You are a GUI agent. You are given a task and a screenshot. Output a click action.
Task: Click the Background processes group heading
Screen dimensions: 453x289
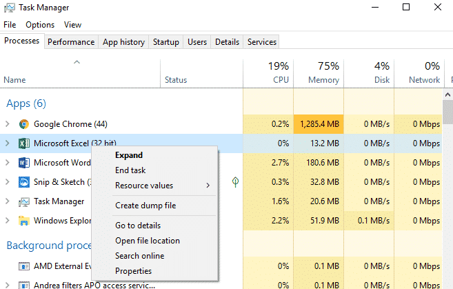pyautogui.click(x=49, y=246)
